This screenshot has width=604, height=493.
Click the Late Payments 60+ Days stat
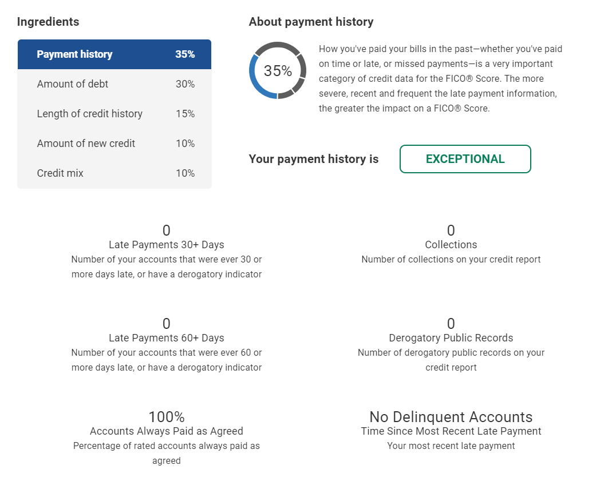click(x=167, y=338)
